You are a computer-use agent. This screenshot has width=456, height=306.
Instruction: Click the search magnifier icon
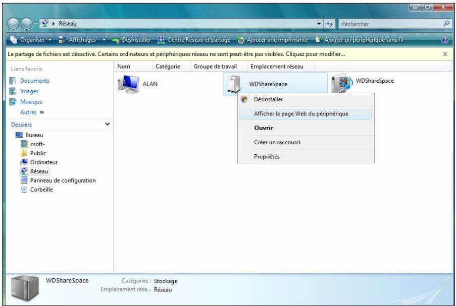(x=446, y=24)
